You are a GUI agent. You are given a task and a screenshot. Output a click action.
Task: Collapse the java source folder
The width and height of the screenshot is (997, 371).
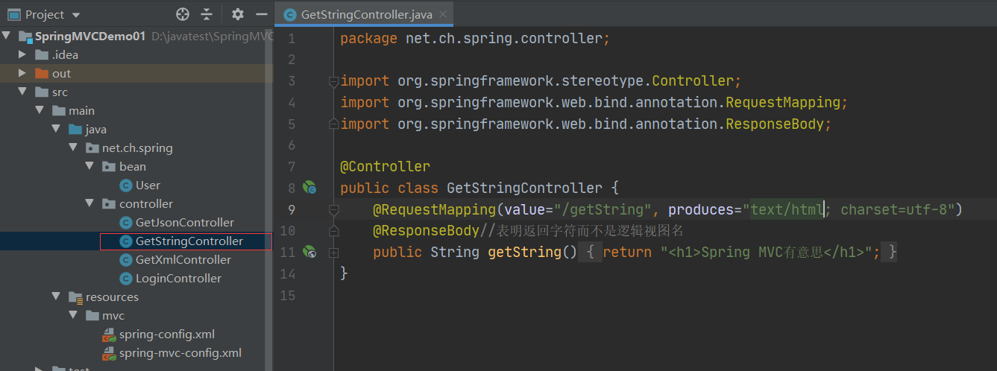[55, 129]
